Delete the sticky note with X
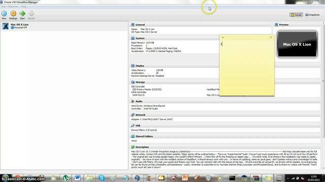 tap(271, 37)
